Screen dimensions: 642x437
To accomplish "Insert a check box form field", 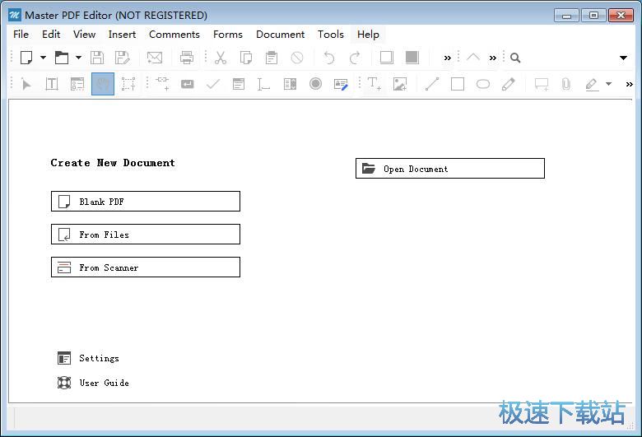I will pos(213,84).
